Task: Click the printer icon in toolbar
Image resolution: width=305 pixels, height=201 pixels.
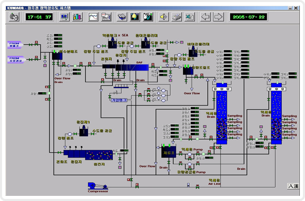Action: click(x=177, y=16)
